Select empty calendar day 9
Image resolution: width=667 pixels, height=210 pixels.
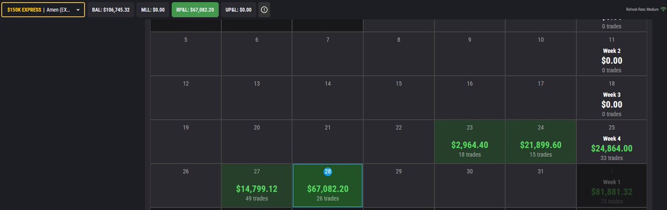470,54
